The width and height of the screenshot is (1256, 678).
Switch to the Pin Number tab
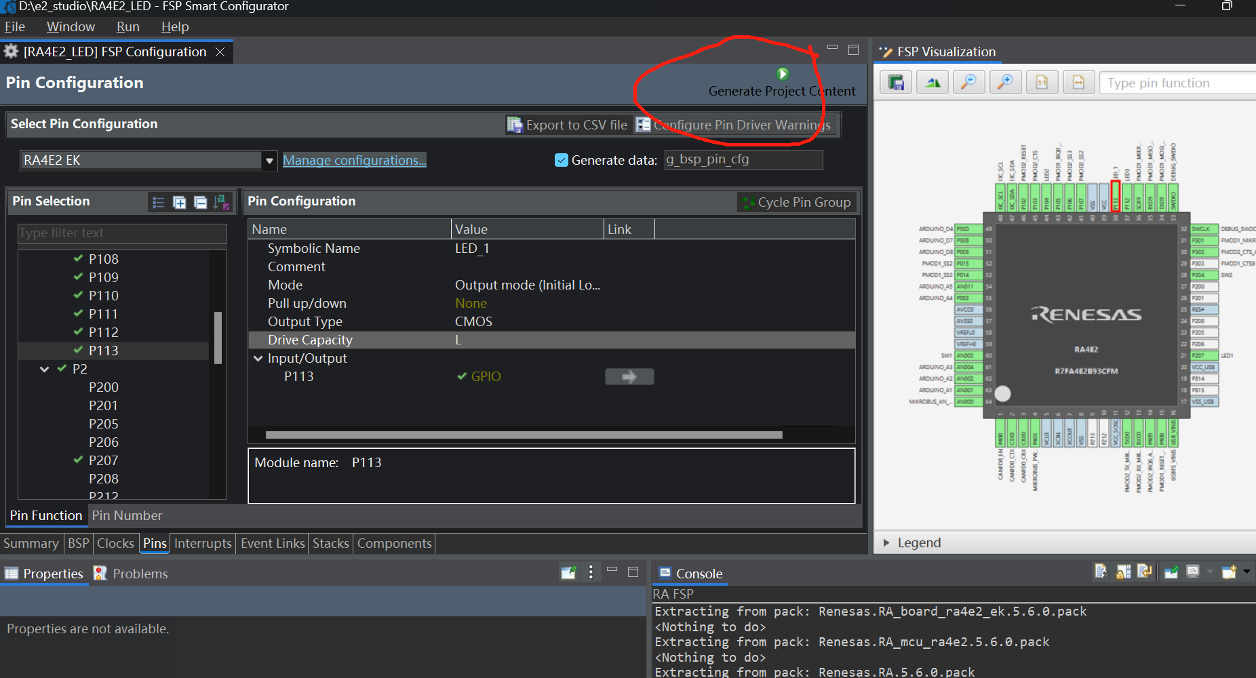point(127,516)
